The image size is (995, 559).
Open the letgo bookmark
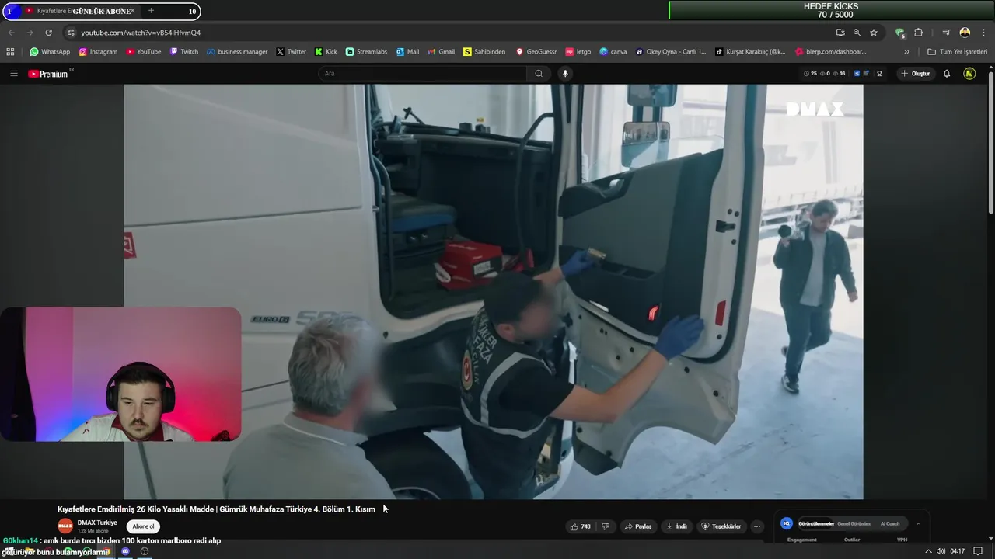point(578,52)
